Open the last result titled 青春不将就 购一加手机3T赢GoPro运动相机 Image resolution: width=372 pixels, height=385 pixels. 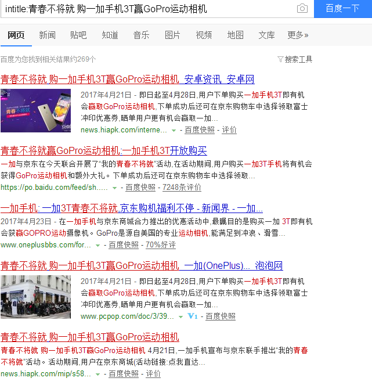click(90, 337)
